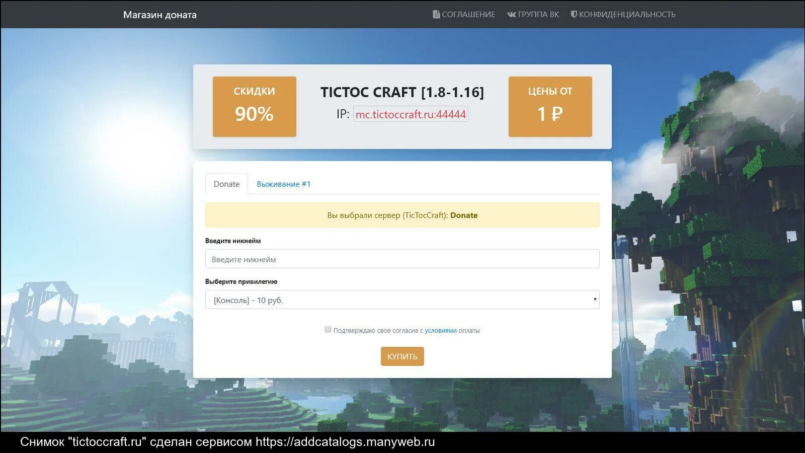Screen dimensions: 805x453
Task: Click the selected server notice ending in Donate
Action: [x=403, y=215]
